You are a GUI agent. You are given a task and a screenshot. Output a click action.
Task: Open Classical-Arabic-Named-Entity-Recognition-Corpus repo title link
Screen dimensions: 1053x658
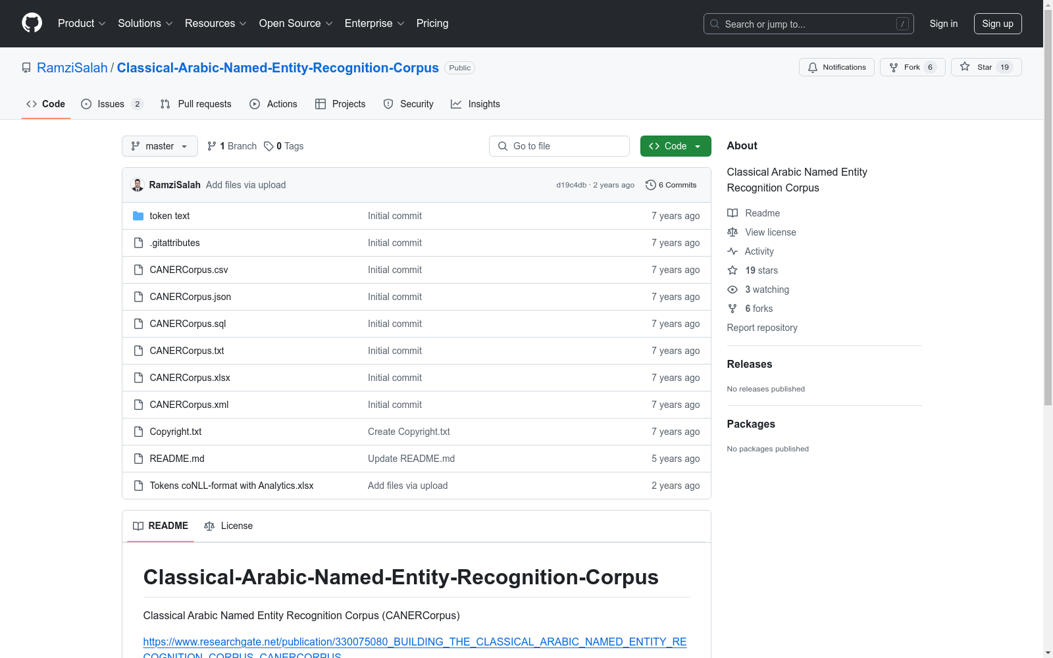click(278, 68)
